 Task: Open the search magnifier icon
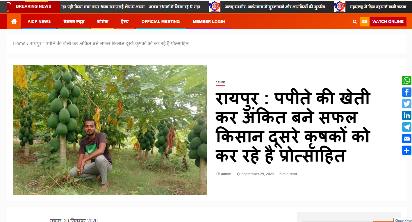pos(355,22)
